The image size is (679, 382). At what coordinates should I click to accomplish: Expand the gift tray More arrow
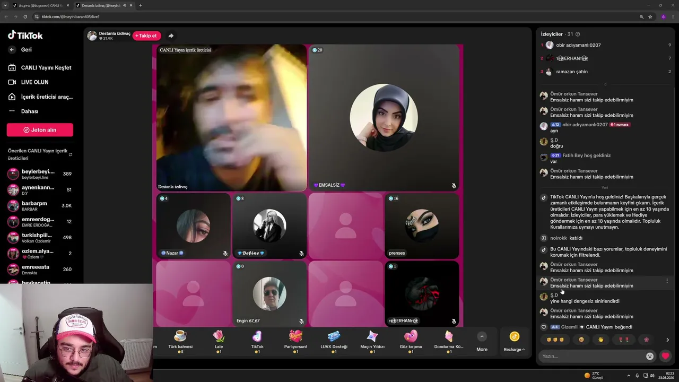click(x=482, y=336)
